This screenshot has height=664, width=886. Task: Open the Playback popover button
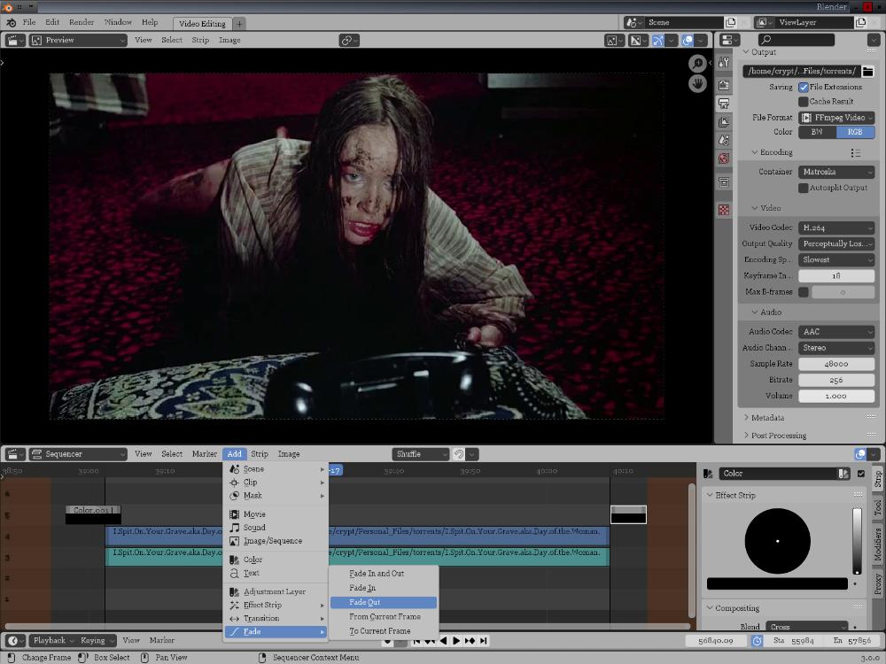pos(53,641)
